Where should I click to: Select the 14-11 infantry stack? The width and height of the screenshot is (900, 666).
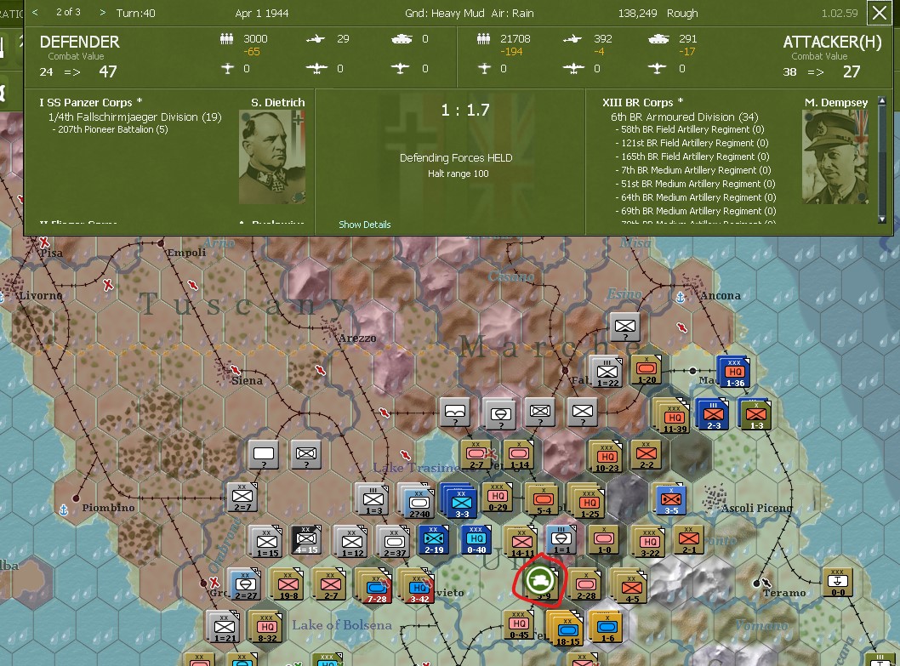[x=521, y=543]
